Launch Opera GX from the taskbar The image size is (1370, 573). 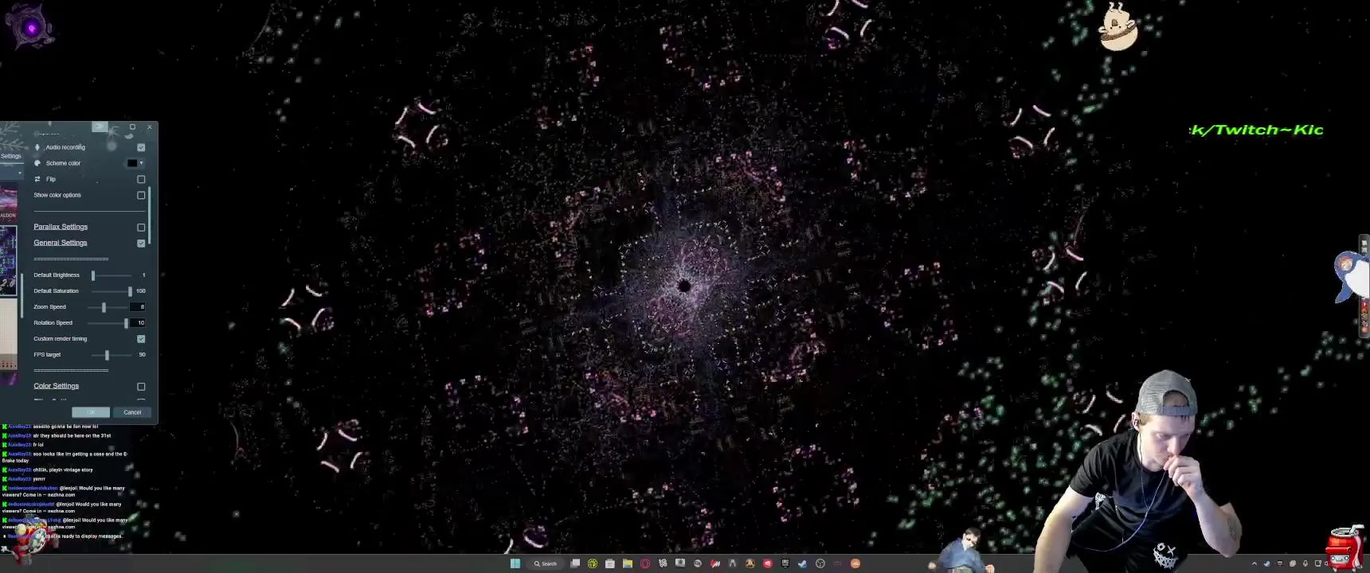click(x=645, y=563)
